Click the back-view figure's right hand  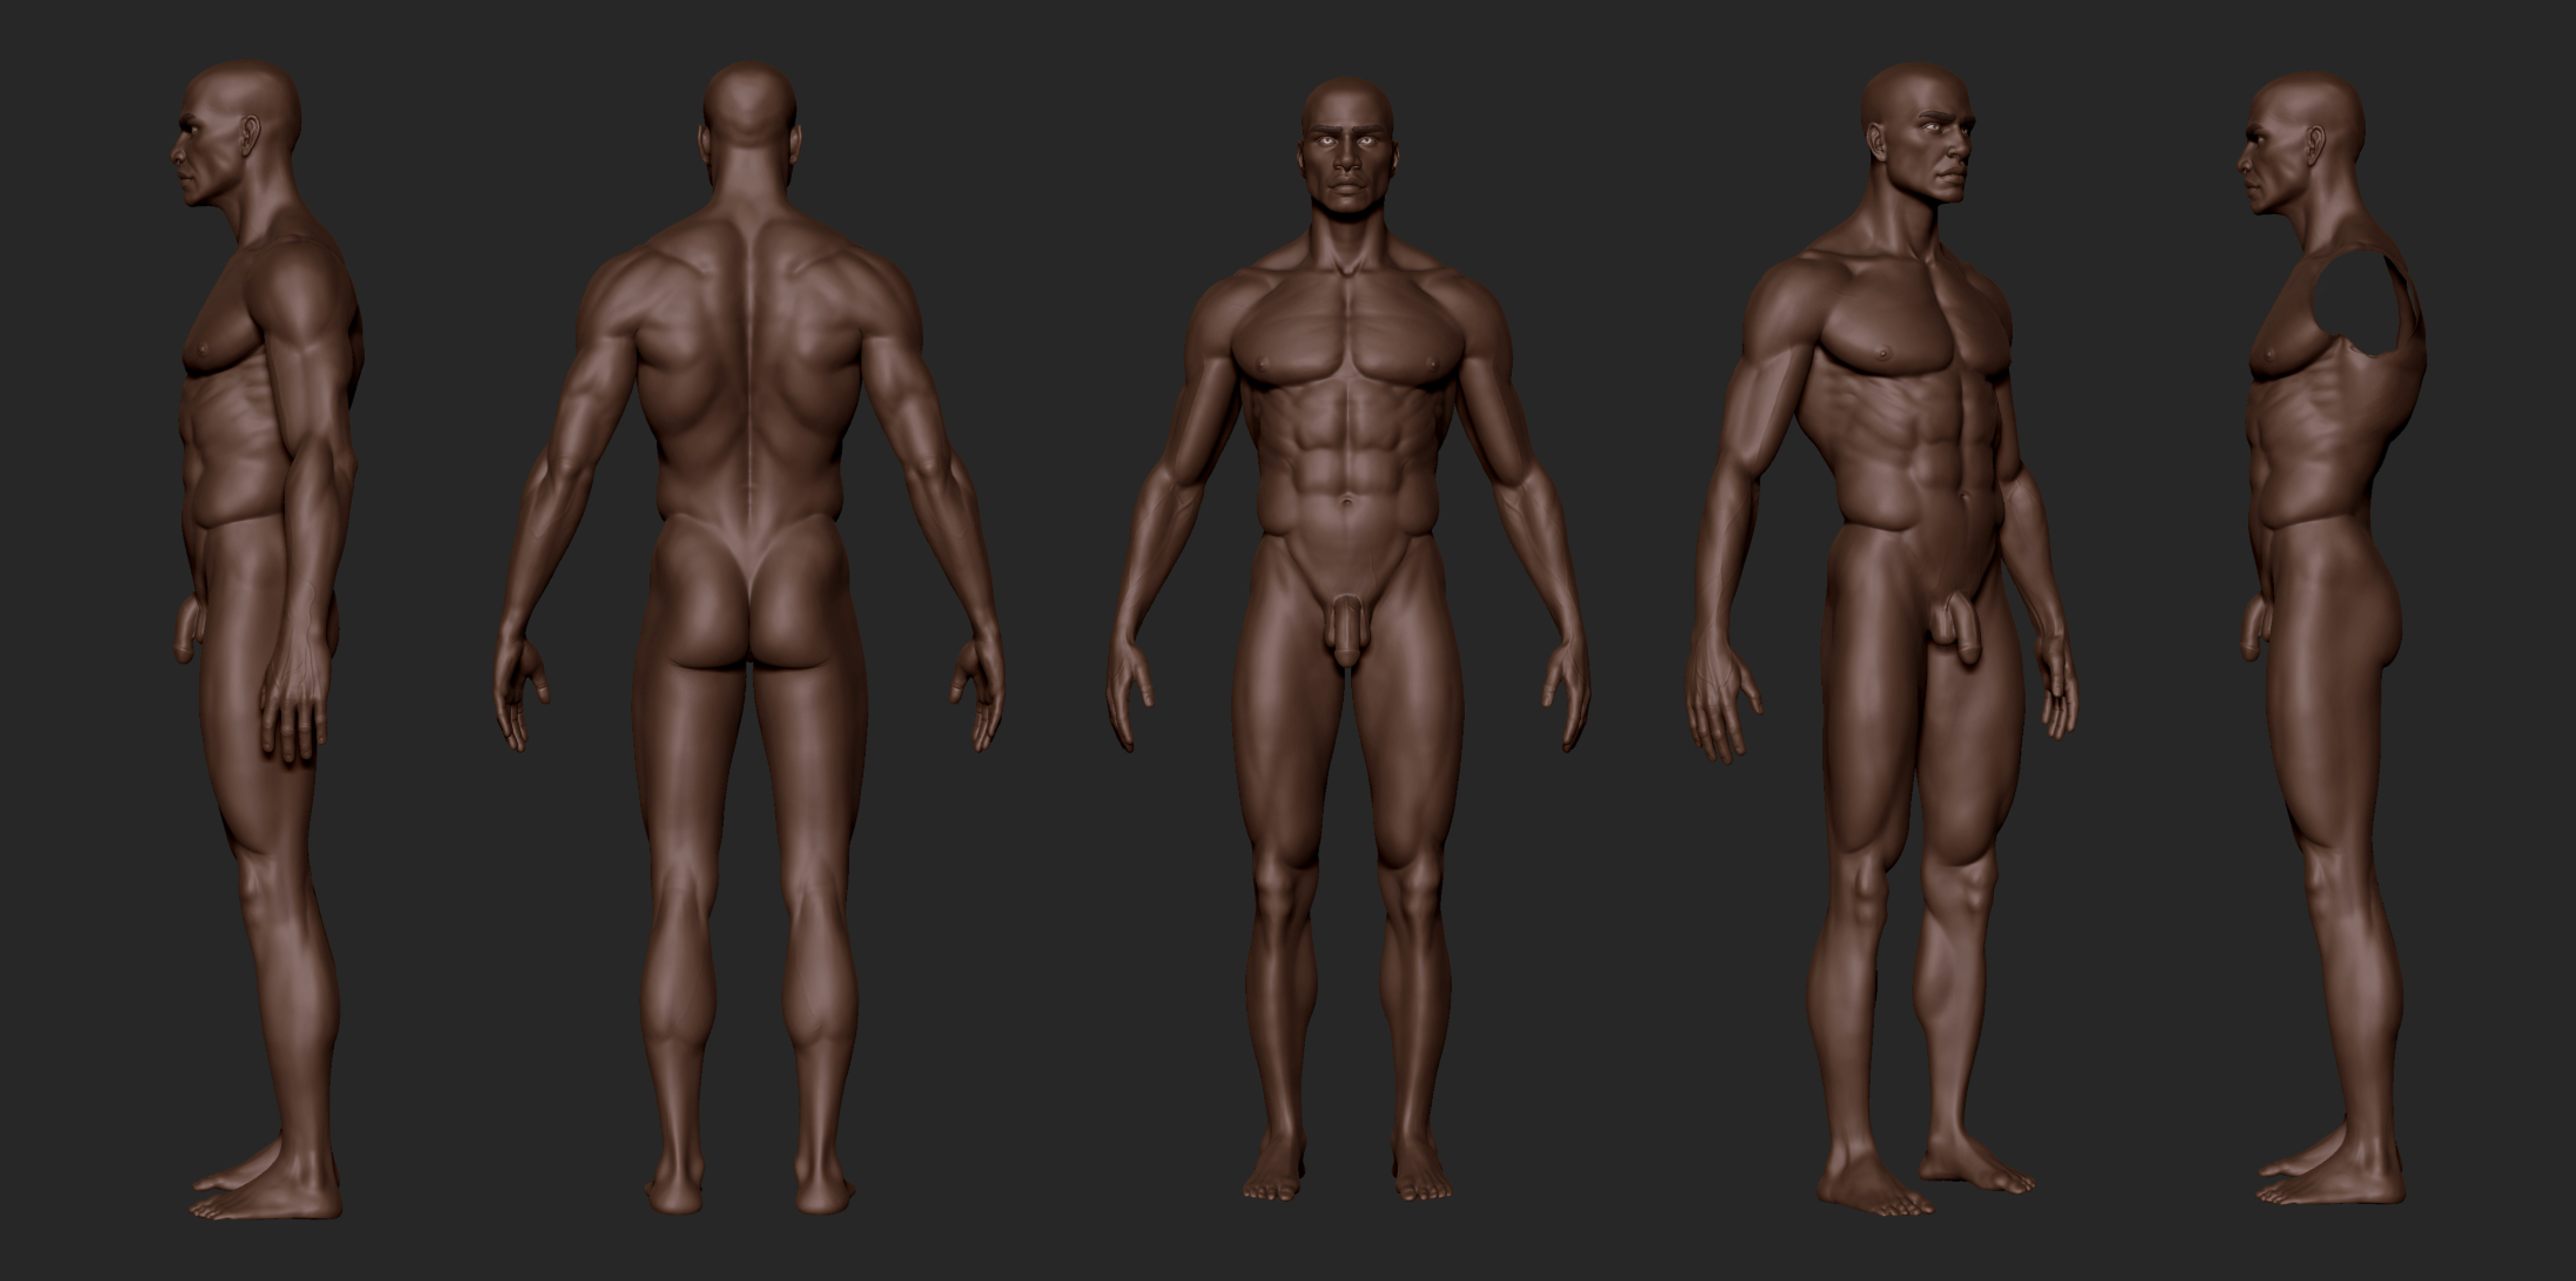pyautogui.click(x=982, y=695)
